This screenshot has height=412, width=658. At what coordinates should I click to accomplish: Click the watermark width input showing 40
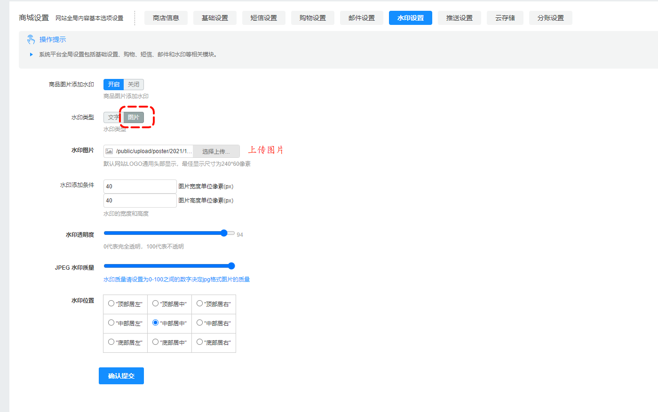(x=140, y=187)
